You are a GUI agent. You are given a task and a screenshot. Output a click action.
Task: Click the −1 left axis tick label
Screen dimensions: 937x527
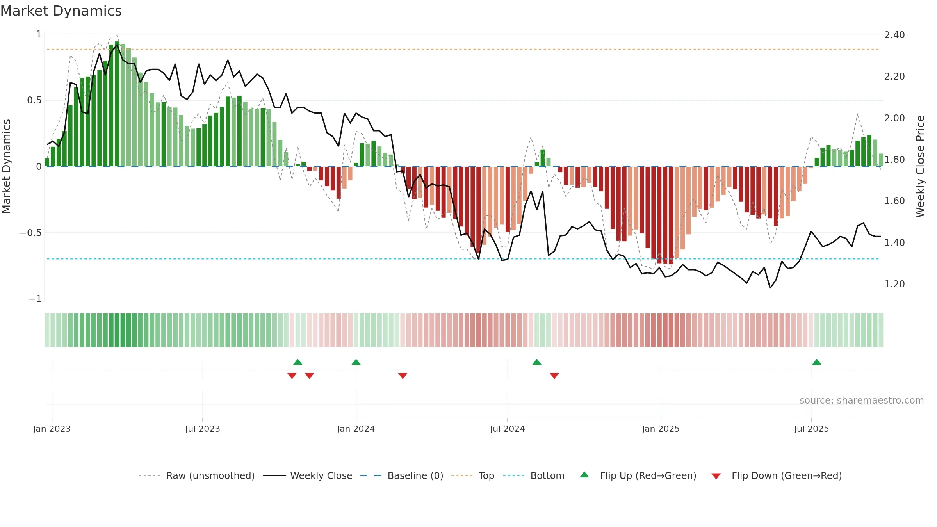(x=35, y=299)
